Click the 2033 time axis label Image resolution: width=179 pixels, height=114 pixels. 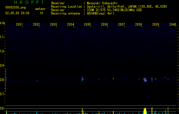[x=54, y=25]
